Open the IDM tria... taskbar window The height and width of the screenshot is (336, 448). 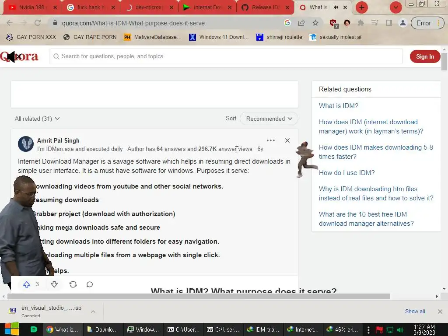(x=263, y=329)
